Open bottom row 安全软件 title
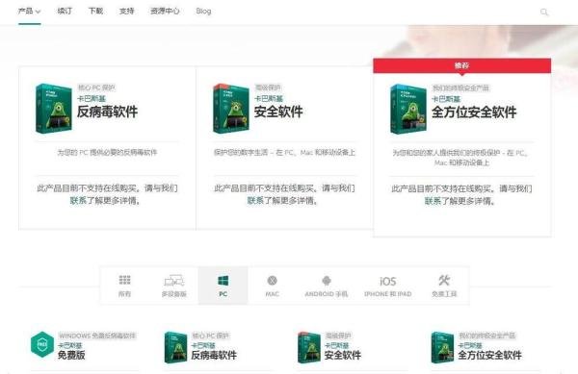This screenshot has height=374, width=578. pyautogui.click(x=343, y=355)
